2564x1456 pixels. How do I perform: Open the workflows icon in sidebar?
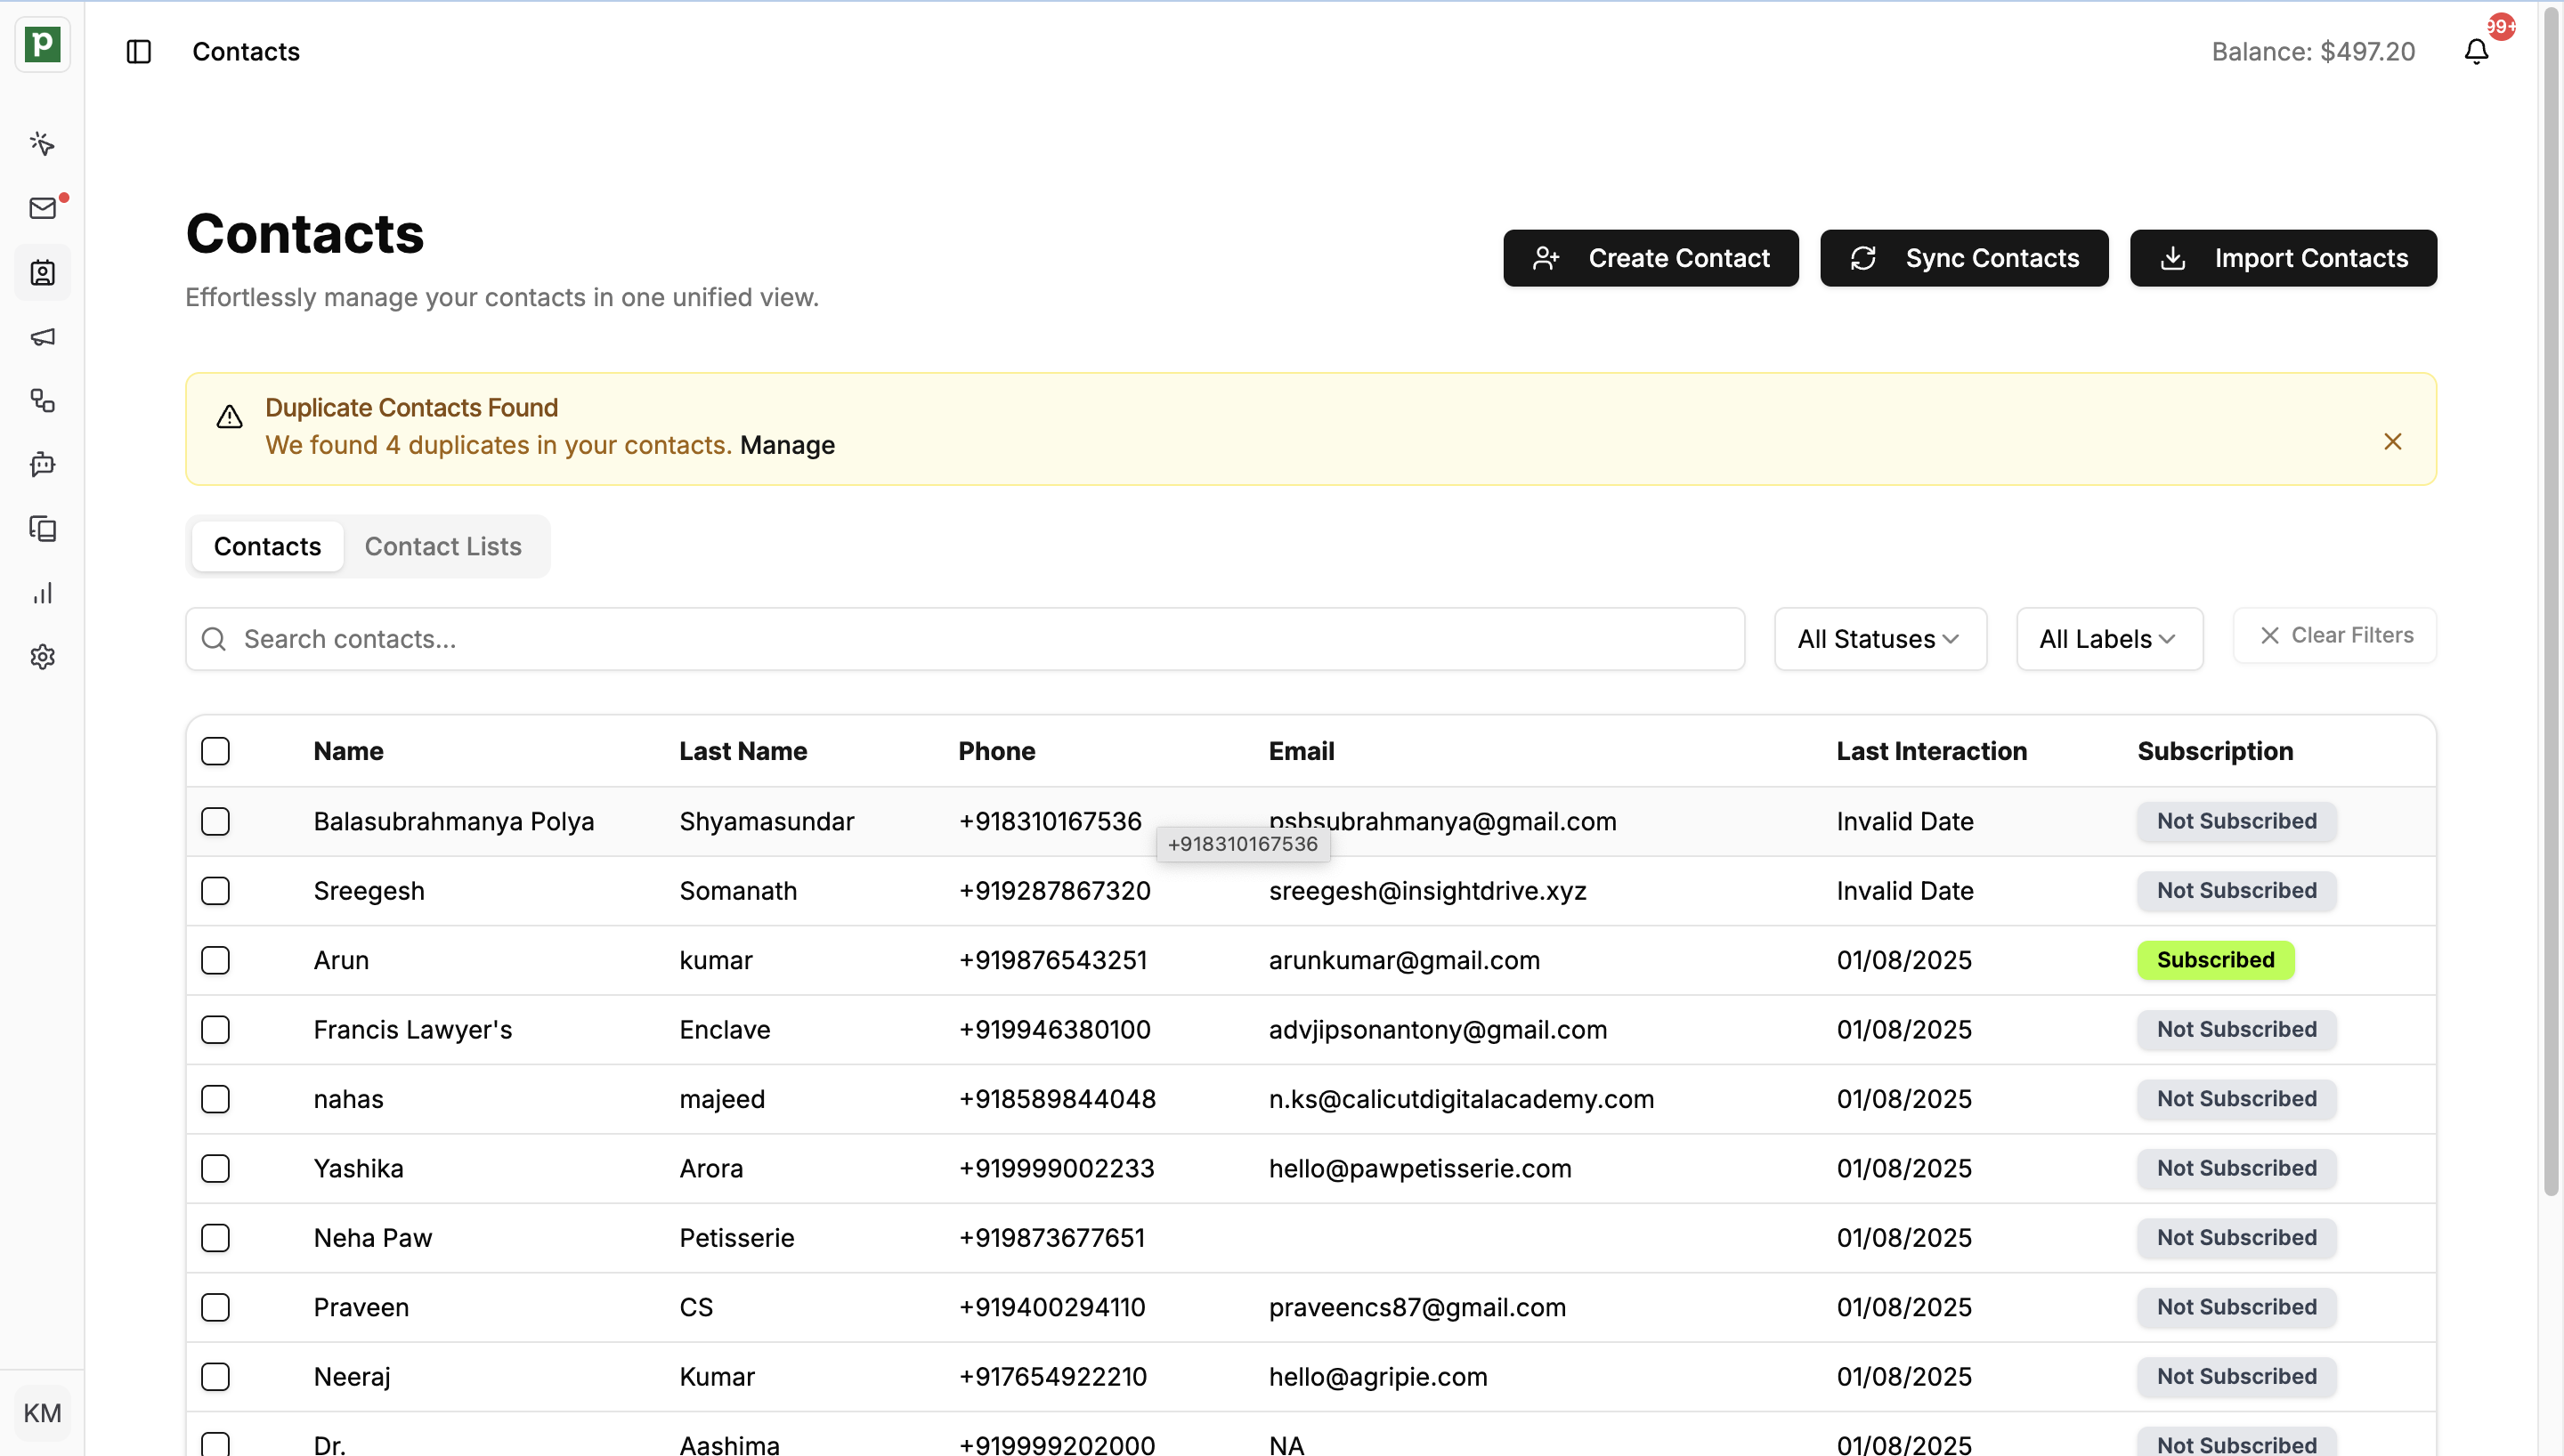(43, 401)
